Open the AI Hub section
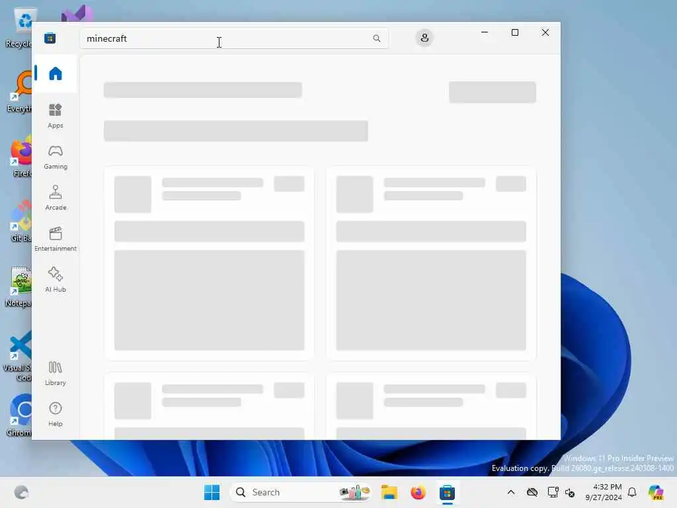 56,280
